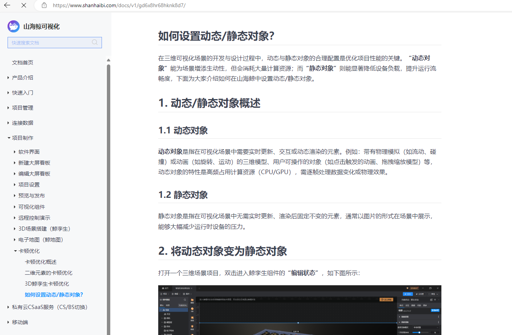This screenshot has height=335, width=512.
Task: Click the magnifier icon in search box
Action: [95, 43]
